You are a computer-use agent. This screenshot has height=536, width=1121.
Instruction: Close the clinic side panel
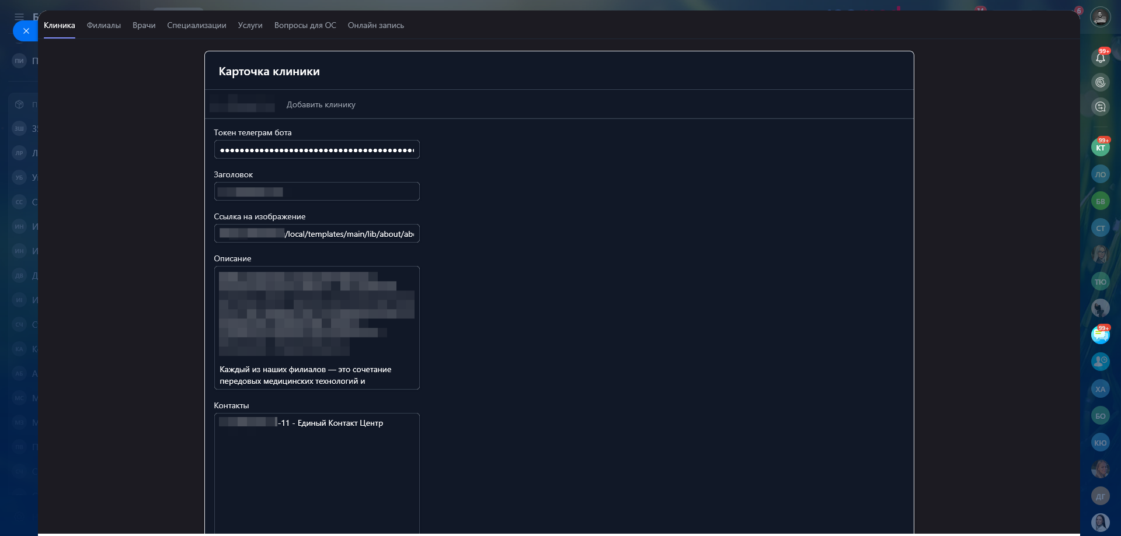tap(26, 31)
